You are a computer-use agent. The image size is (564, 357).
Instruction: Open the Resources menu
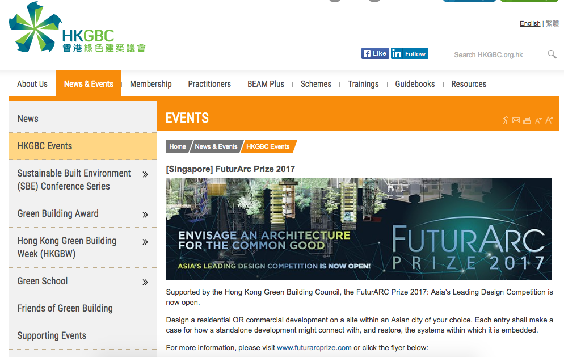tap(469, 84)
